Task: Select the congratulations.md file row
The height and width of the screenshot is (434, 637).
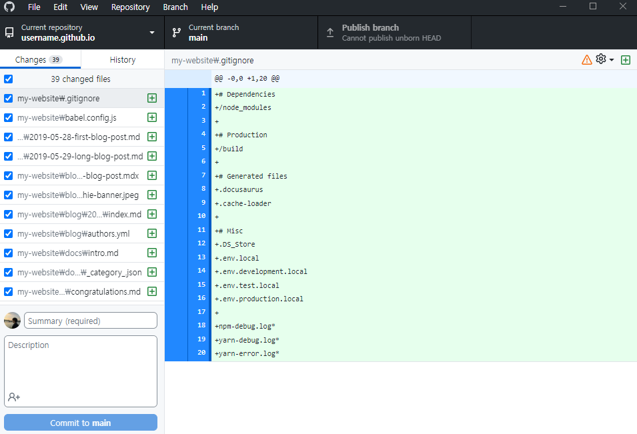Action: pyautogui.click(x=82, y=291)
